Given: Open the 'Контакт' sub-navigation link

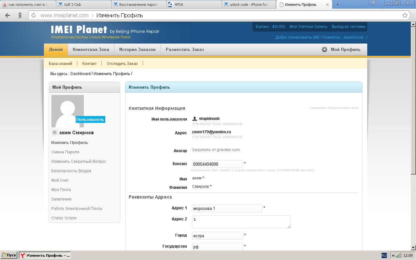Looking at the screenshot, I should tap(89, 63).
